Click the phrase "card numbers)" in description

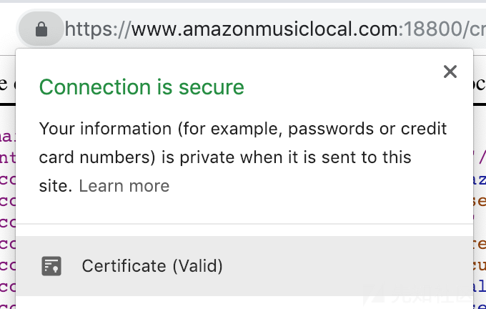coord(97,157)
